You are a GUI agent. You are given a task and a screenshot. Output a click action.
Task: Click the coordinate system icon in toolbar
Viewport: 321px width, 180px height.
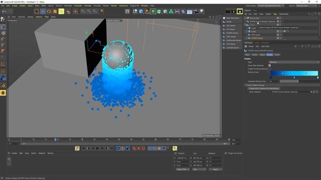(x=101, y=11)
